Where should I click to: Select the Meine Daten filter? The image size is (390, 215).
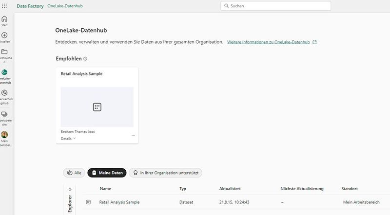(107, 173)
